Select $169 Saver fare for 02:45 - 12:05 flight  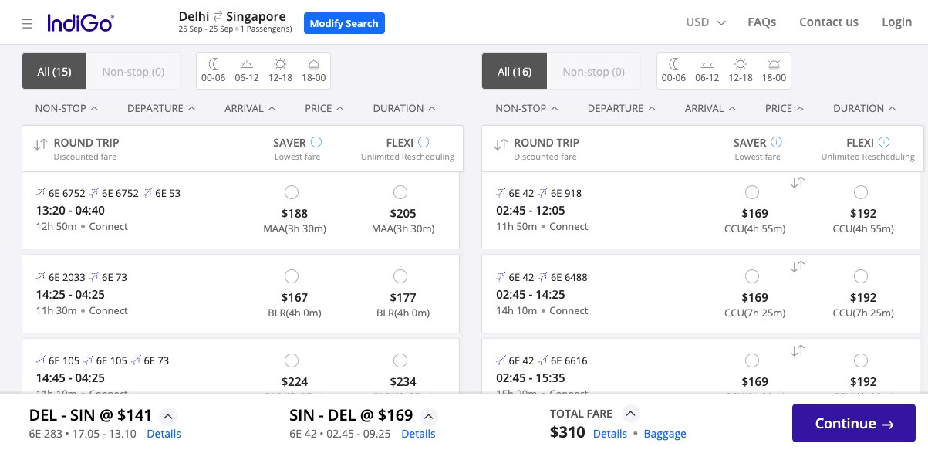[752, 192]
